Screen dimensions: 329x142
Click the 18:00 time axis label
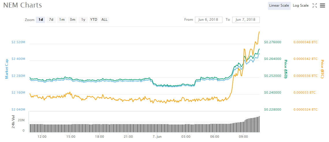[99, 137]
